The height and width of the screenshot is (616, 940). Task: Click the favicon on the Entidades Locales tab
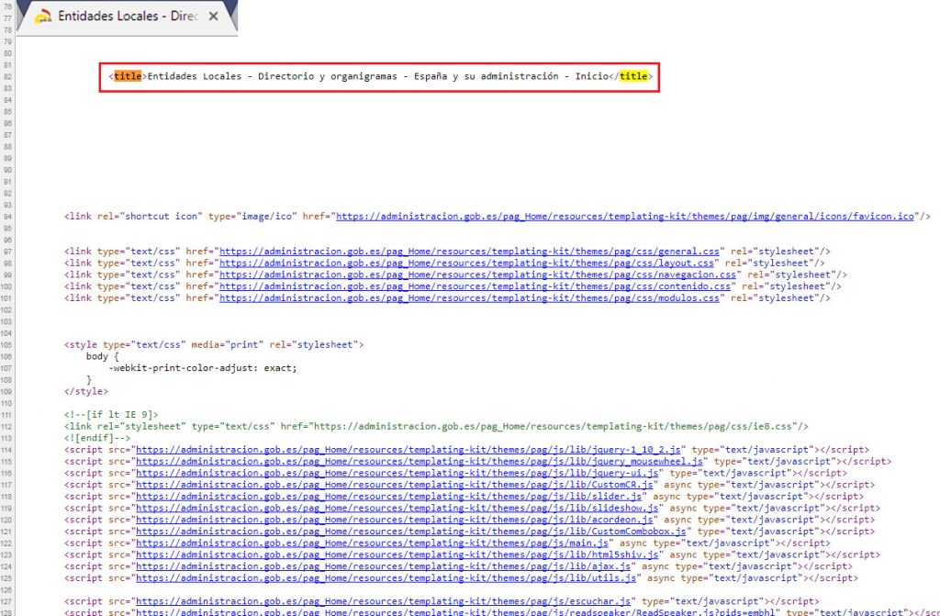pos(43,17)
